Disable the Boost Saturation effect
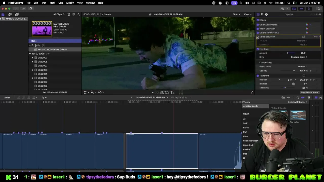The width and height of the screenshot is (324, 182). tap(258, 29)
